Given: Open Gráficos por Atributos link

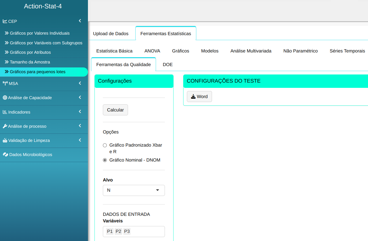Looking at the screenshot, I should point(30,52).
